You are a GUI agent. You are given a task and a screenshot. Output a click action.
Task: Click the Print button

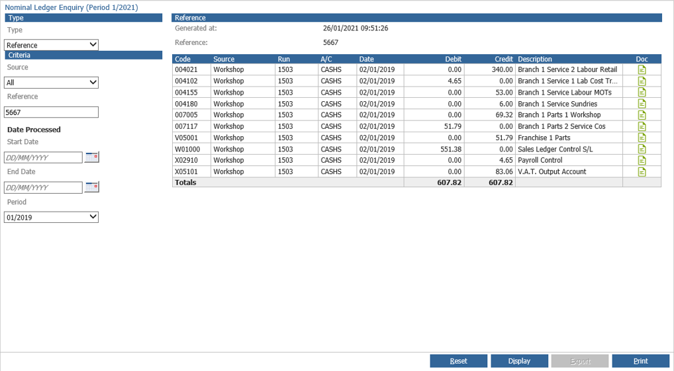pyautogui.click(x=640, y=361)
